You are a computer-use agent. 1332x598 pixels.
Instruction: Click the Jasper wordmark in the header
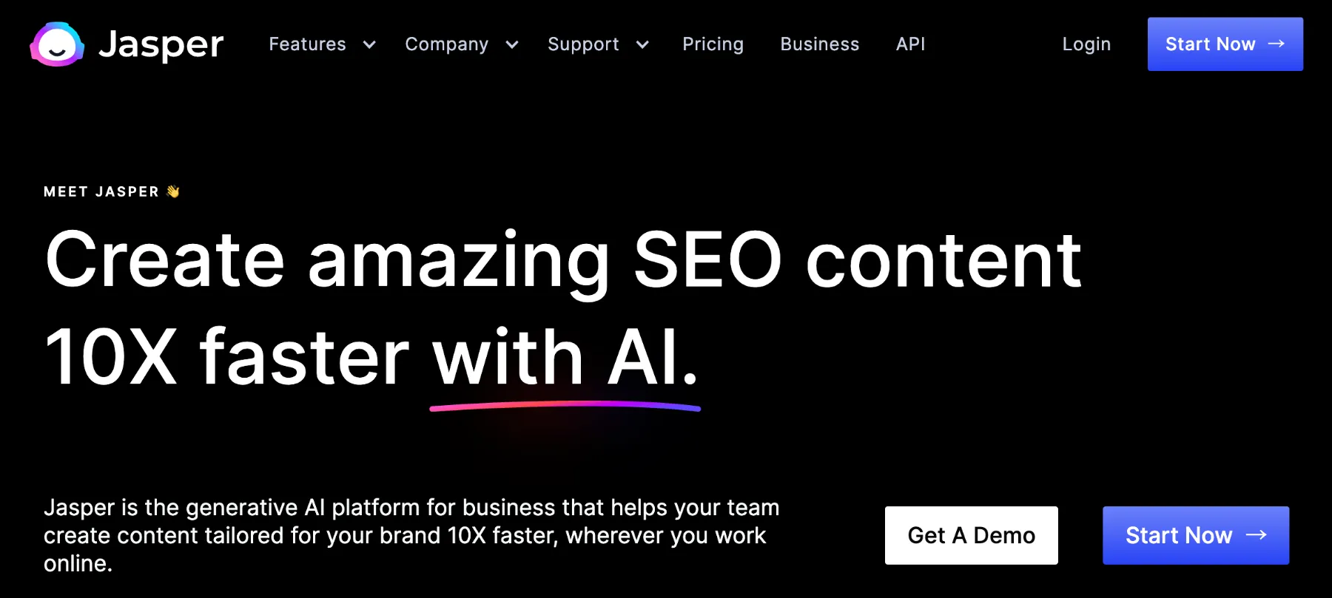tap(161, 45)
